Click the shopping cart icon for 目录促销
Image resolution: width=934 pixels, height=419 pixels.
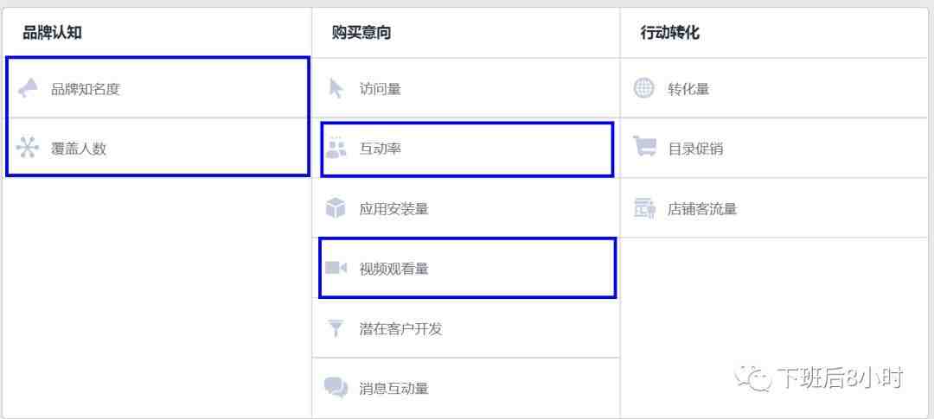644,147
